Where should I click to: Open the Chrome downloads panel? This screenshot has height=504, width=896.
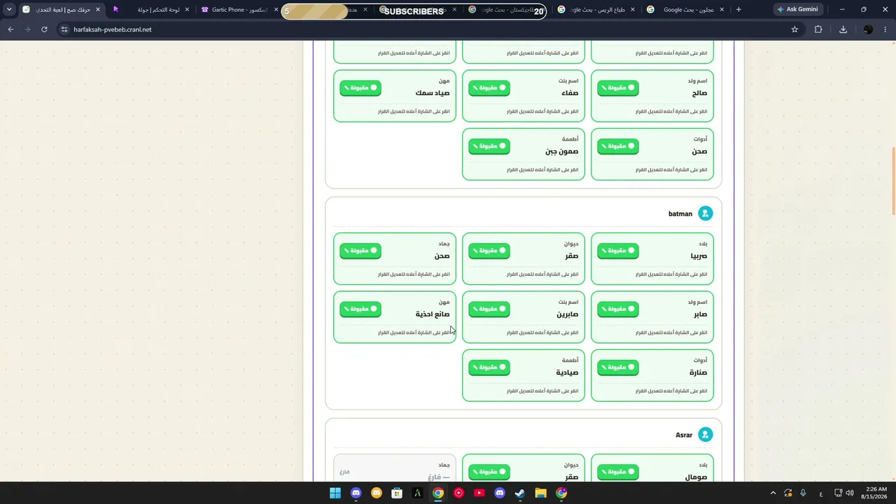click(x=843, y=29)
